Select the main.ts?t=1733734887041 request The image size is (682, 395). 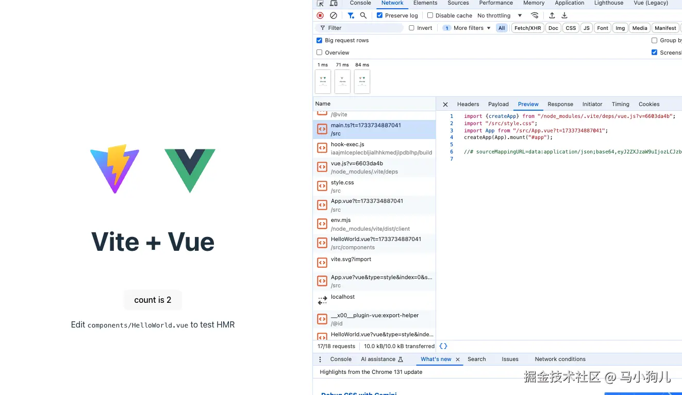(374, 129)
